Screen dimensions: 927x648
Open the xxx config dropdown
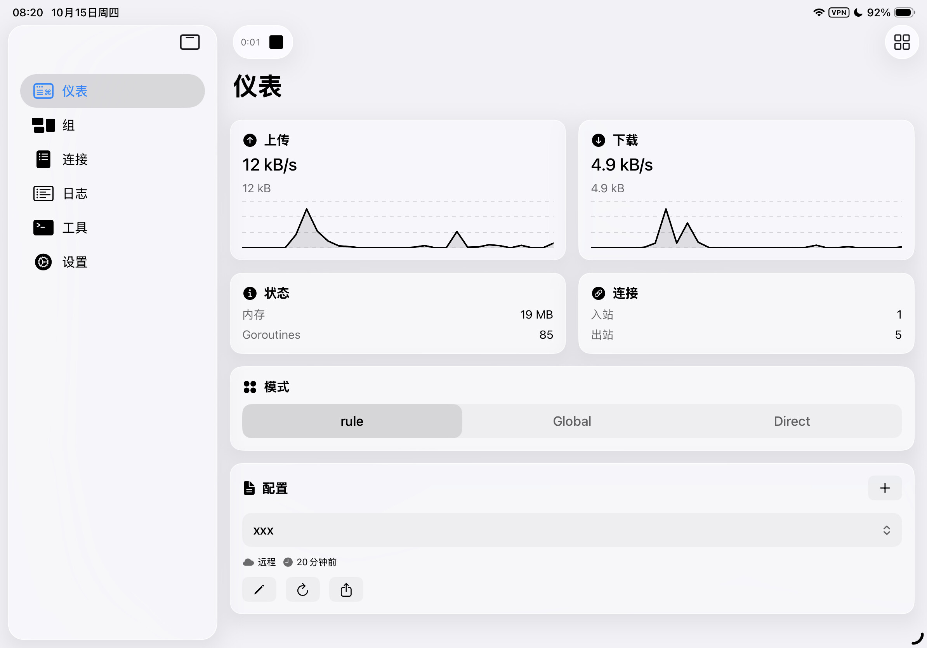pyautogui.click(x=572, y=530)
